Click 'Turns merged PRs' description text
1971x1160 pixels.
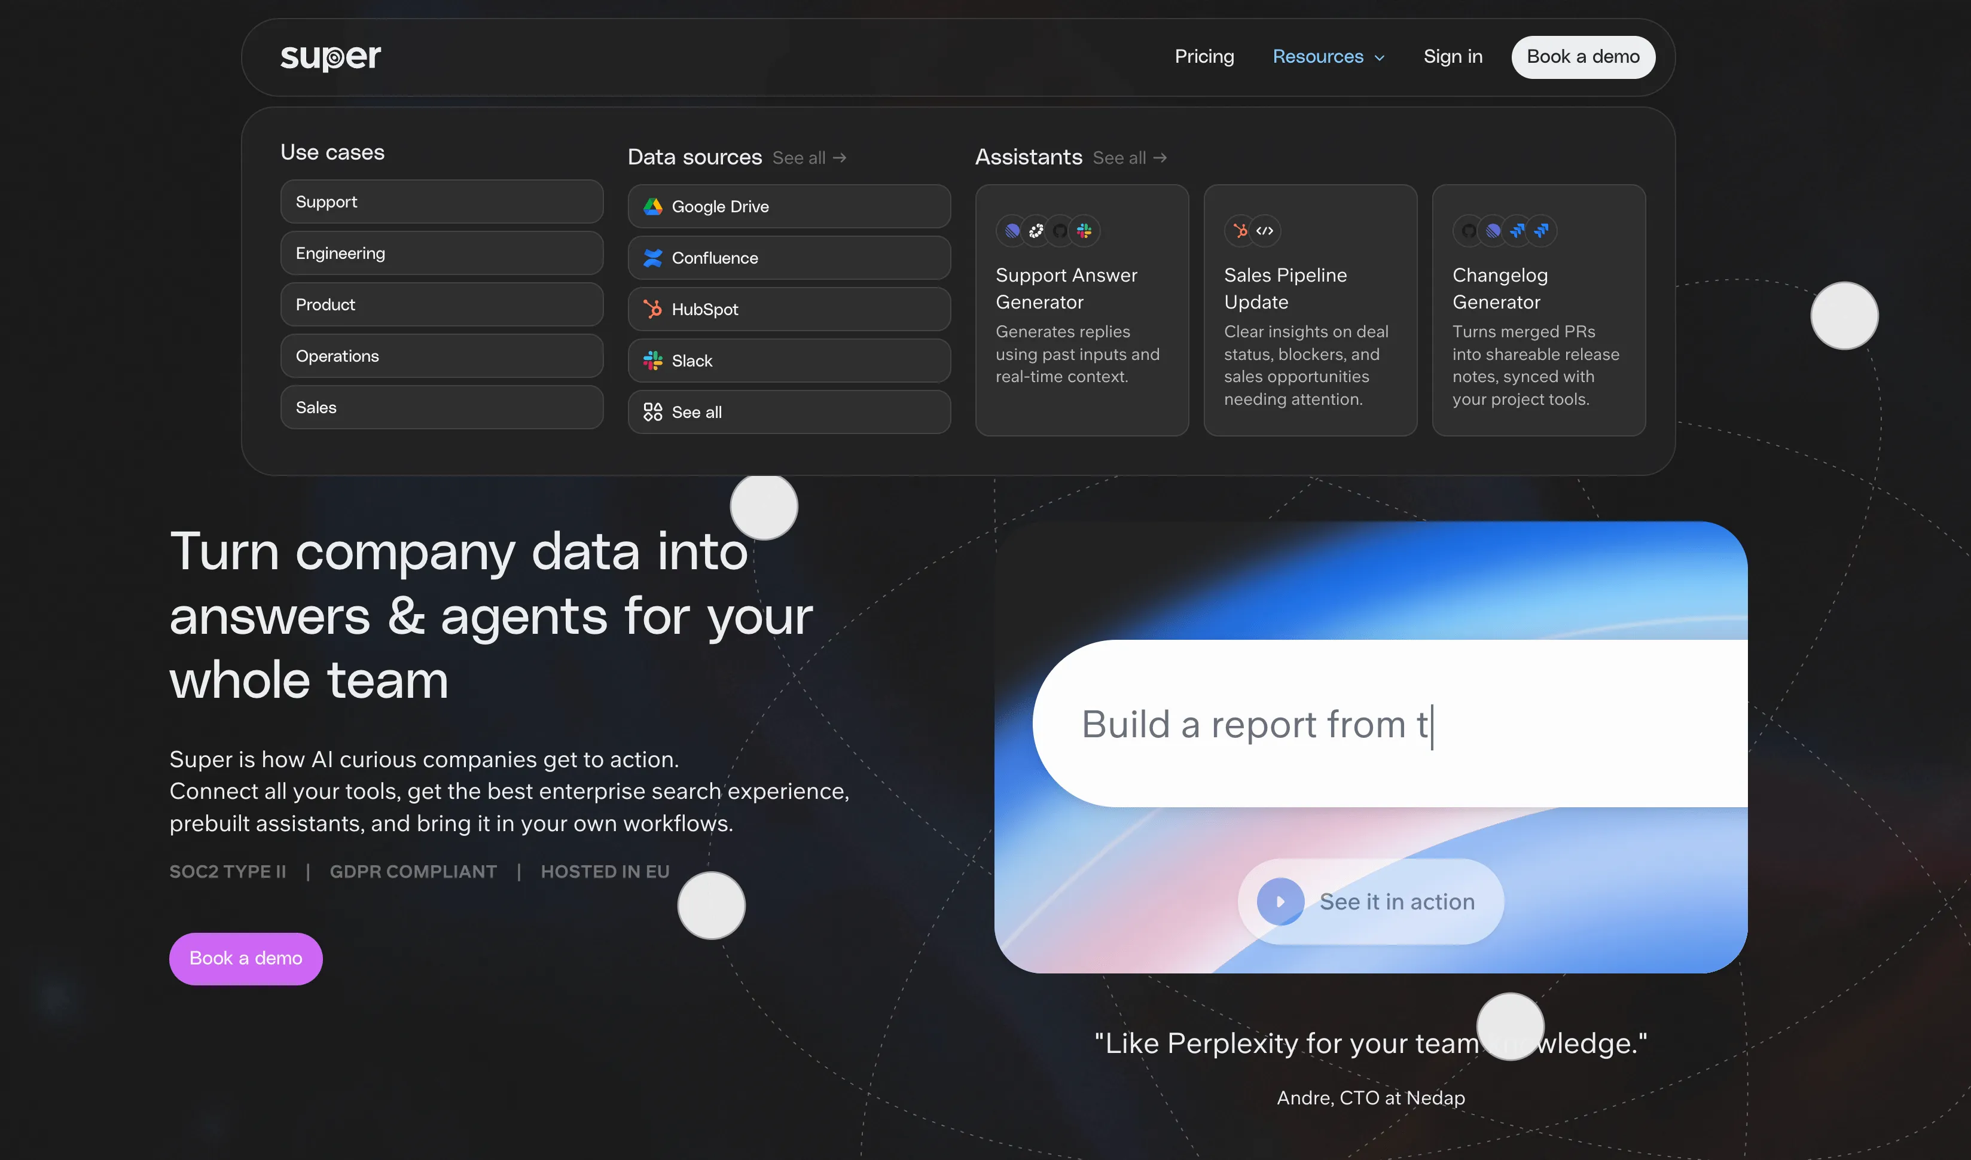click(1536, 365)
